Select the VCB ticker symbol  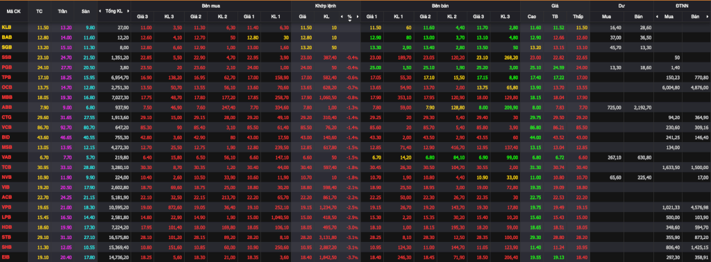click(7, 127)
